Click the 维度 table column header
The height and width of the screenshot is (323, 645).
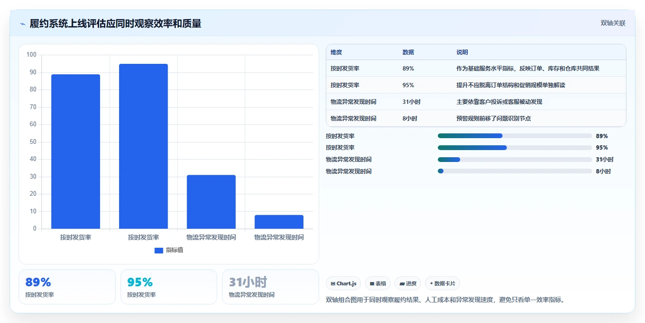[x=336, y=52]
